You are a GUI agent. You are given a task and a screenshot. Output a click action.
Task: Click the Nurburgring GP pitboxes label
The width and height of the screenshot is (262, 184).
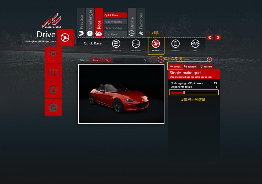tap(187, 83)
